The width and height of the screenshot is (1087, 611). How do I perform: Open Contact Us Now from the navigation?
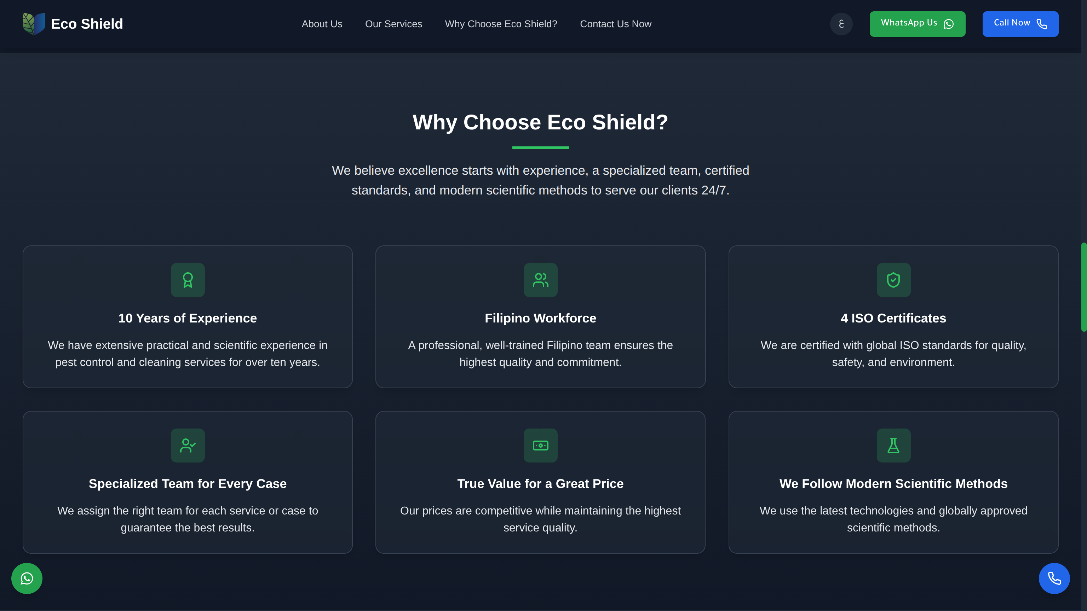pos(616,24)
